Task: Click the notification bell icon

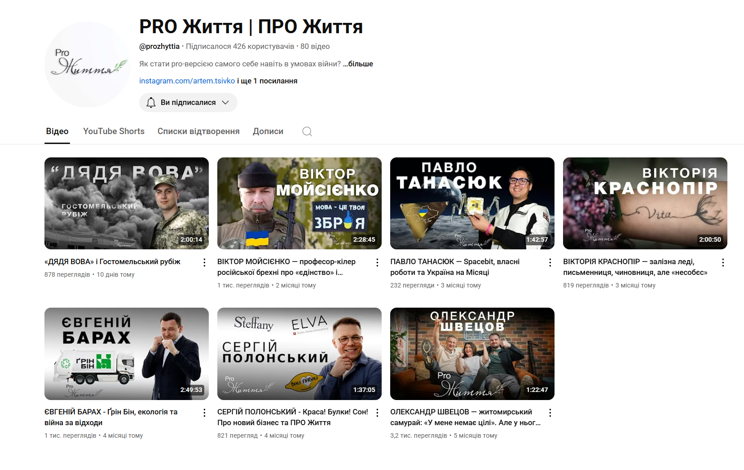Action: point(151,103)
